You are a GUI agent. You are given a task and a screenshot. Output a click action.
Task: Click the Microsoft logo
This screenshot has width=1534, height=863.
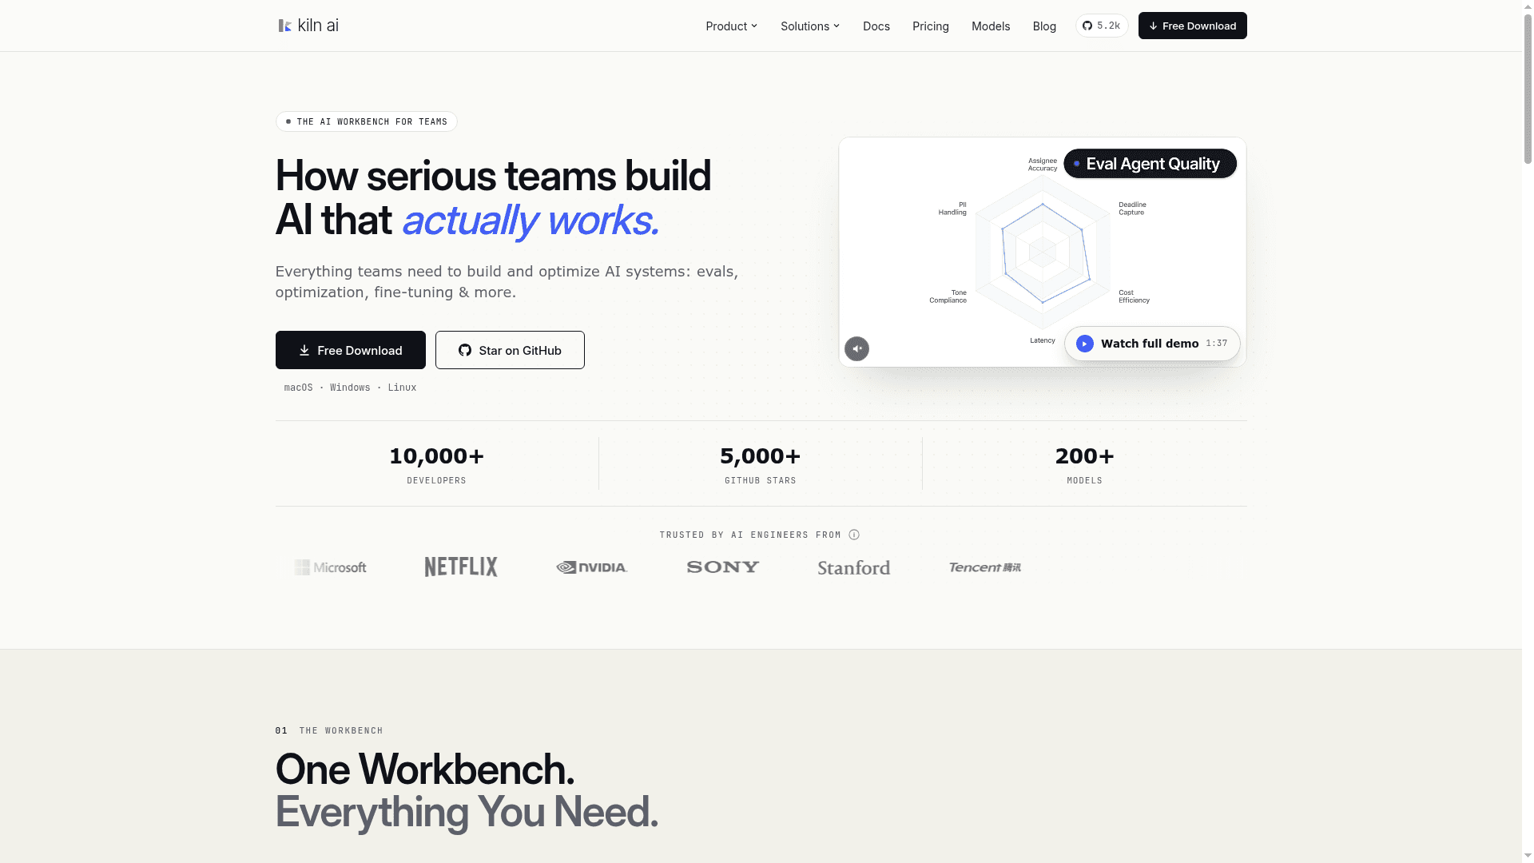[x=330, y=567]
